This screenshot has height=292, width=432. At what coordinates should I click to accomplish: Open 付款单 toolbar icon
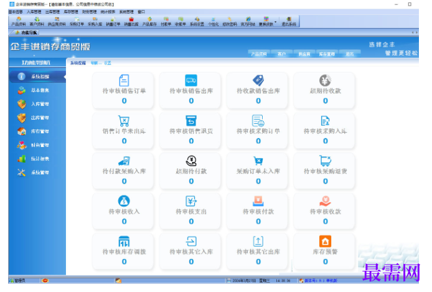[166, 22]
